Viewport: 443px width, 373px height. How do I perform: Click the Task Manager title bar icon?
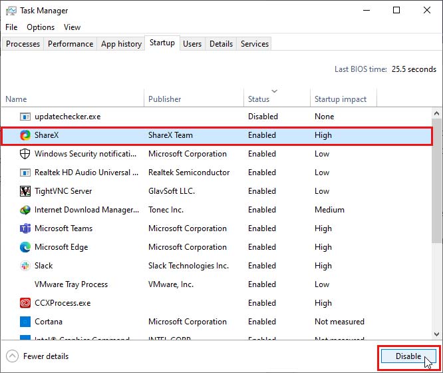[11, 11]
